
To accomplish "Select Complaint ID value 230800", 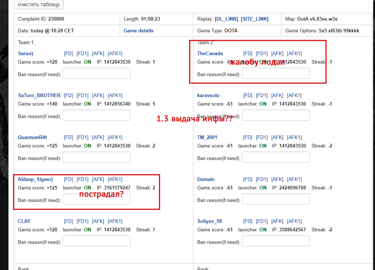I will tap(56, 19).
